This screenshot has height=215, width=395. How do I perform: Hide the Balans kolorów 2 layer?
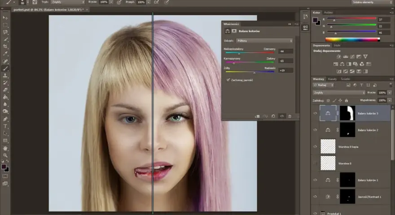(315, 130)
